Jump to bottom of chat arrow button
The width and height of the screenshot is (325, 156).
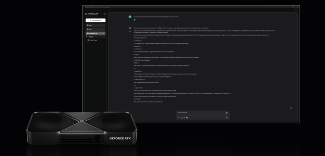[x=291, y=108]
